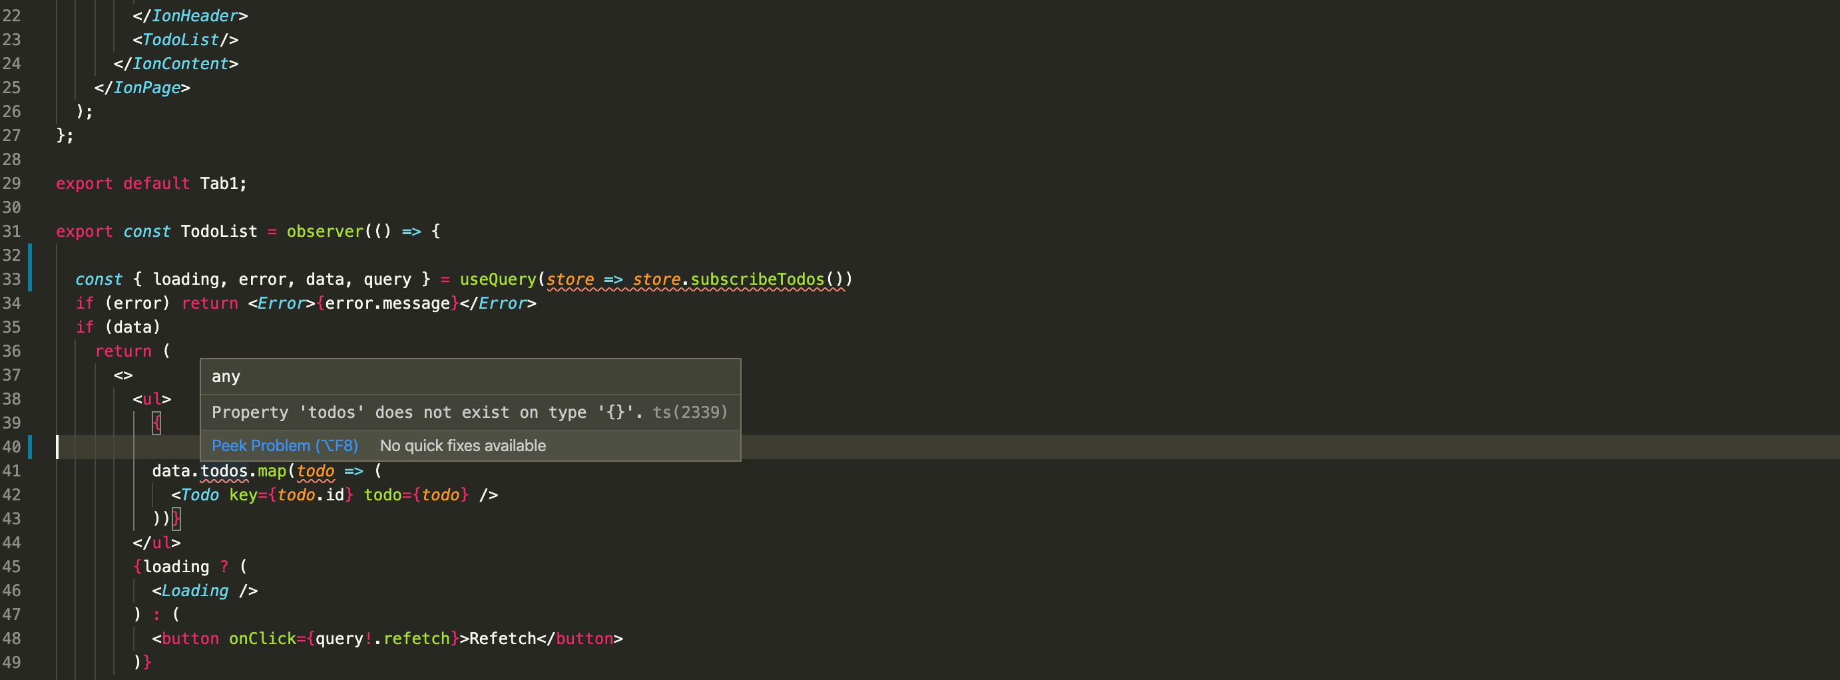The image size is (1840, 680).
Task: Click the Peek Problem link in tooltip
Action: click(284, 446)
